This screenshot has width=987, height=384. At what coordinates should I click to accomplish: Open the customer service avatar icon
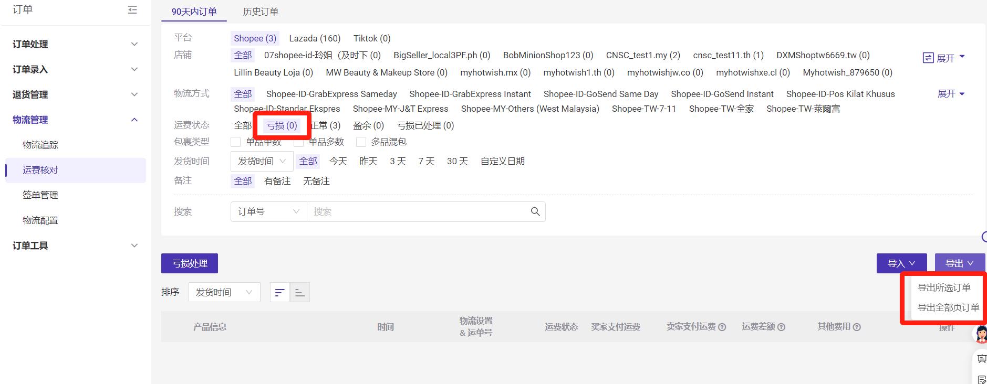(x=980, y=334)
